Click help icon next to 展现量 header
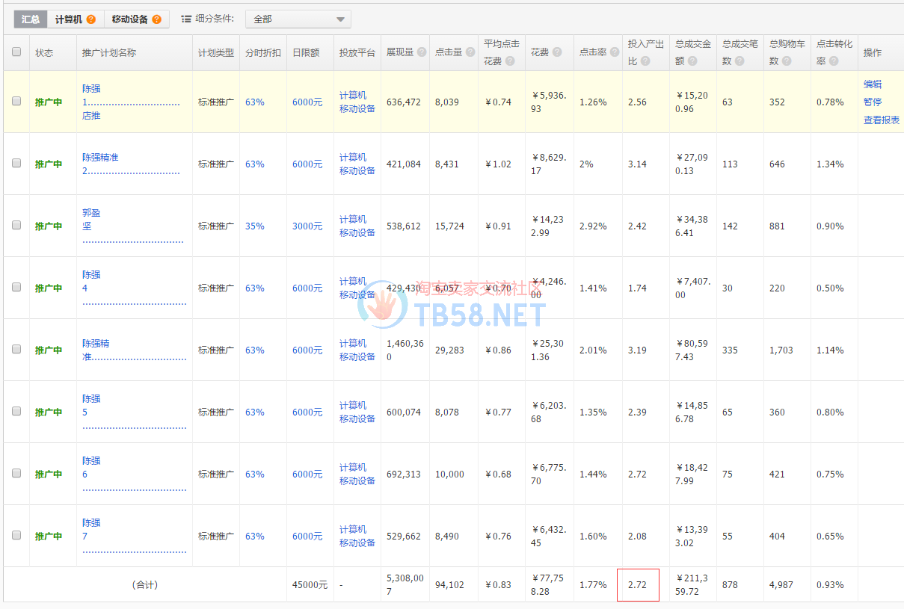904x609 pixels. click(422, 52)
